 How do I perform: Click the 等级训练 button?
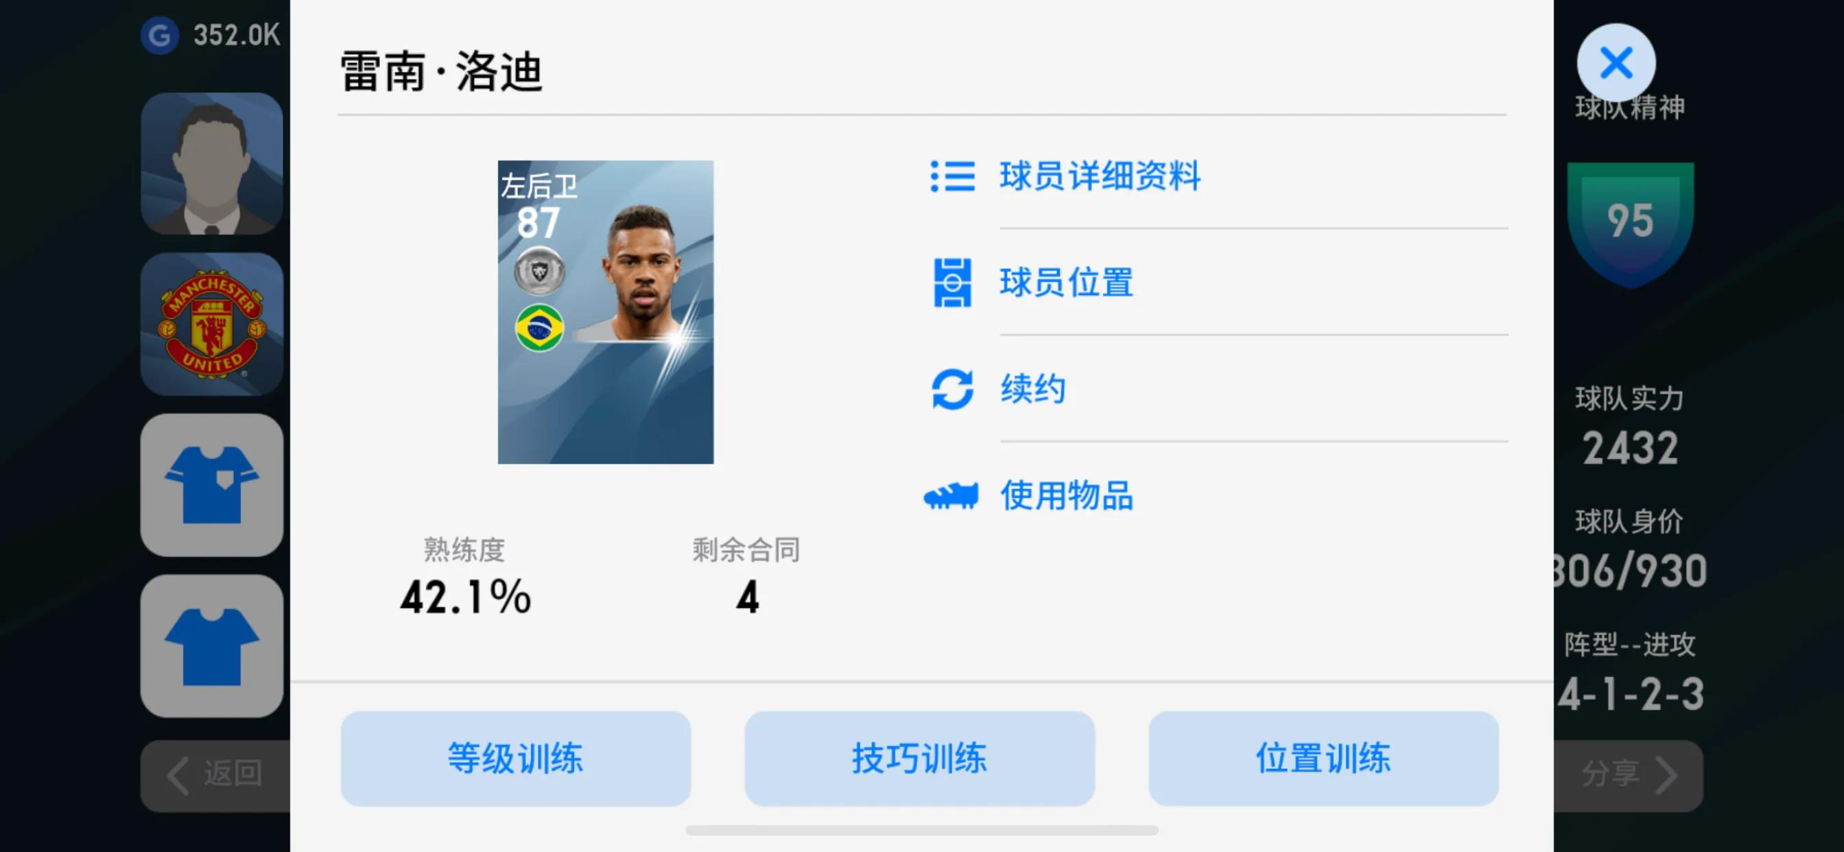(515, 758)
